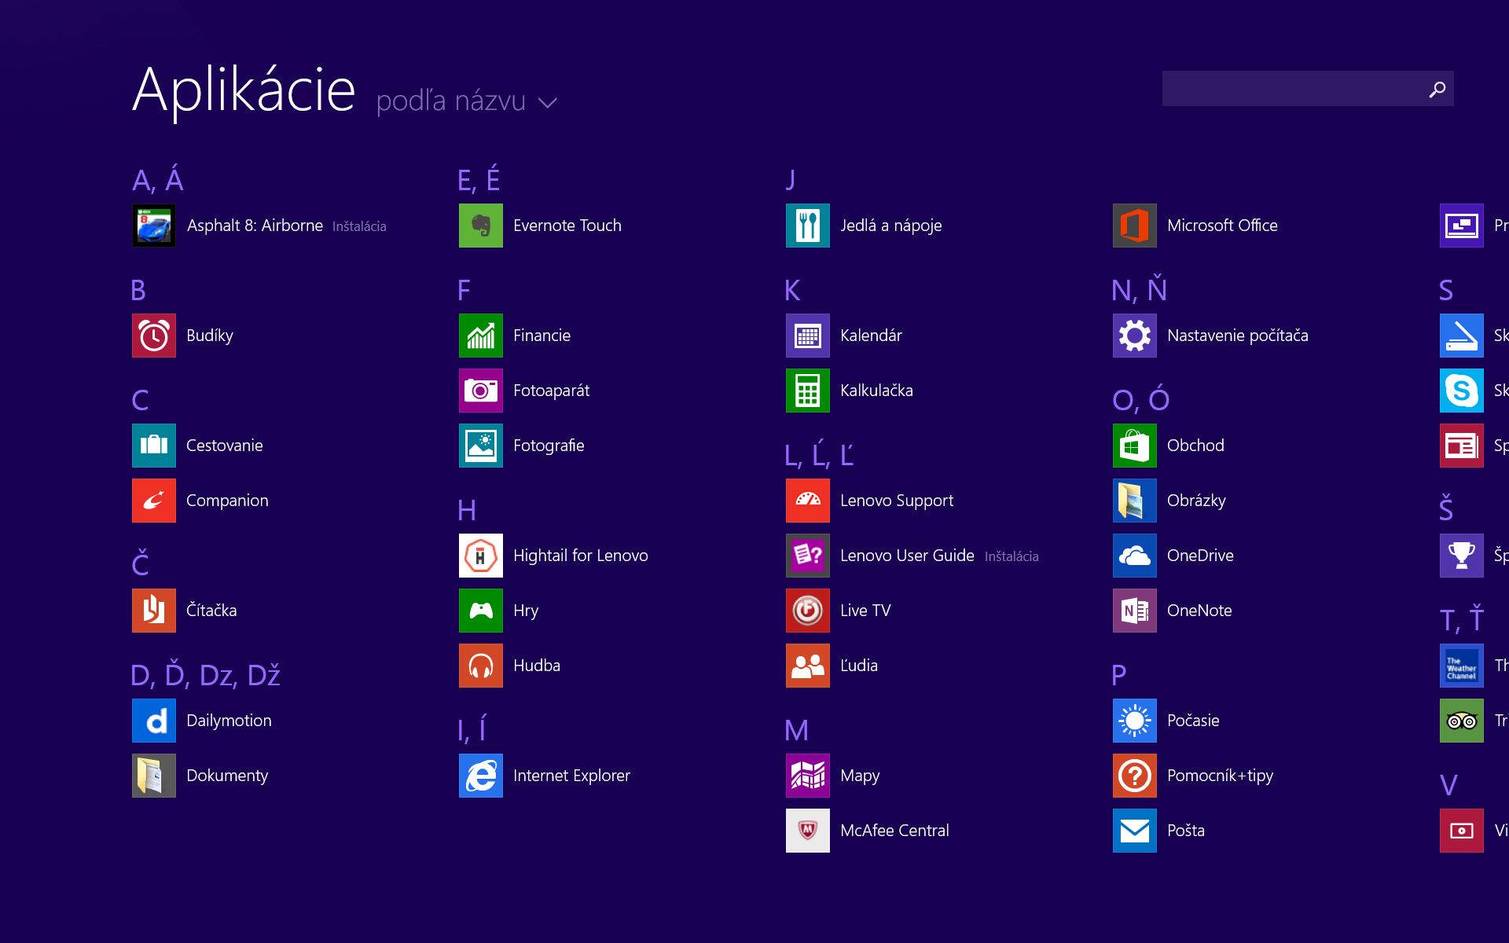Launch the trophy sports icon
This screenshot has width=1509, height=943.
pyautogui.click(x=1461, y=556)
